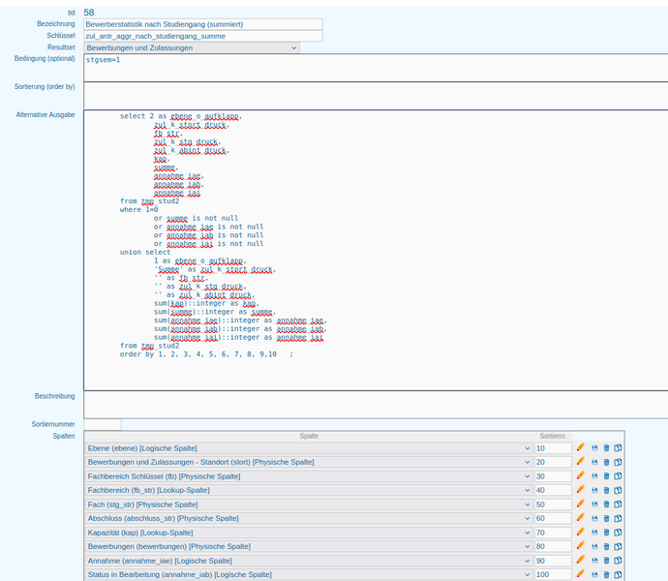Open the 'Fachbereich Schlüssel (fb)' column dropdown
The image size is (668, 581).
click(309, 476)
